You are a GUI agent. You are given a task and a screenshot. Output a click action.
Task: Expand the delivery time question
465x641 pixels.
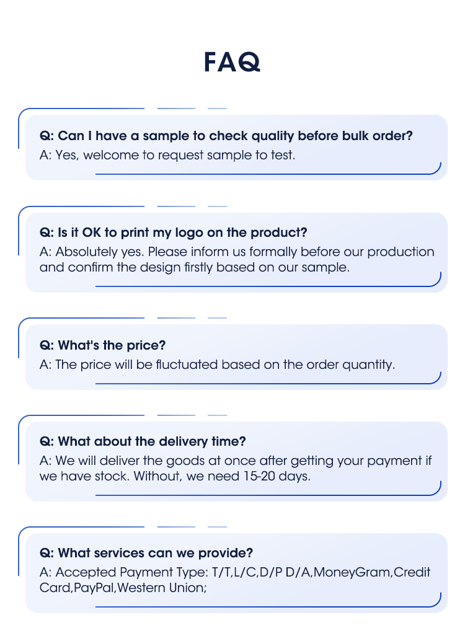click(143, 441)
